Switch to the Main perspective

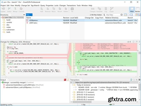[132, 10]
